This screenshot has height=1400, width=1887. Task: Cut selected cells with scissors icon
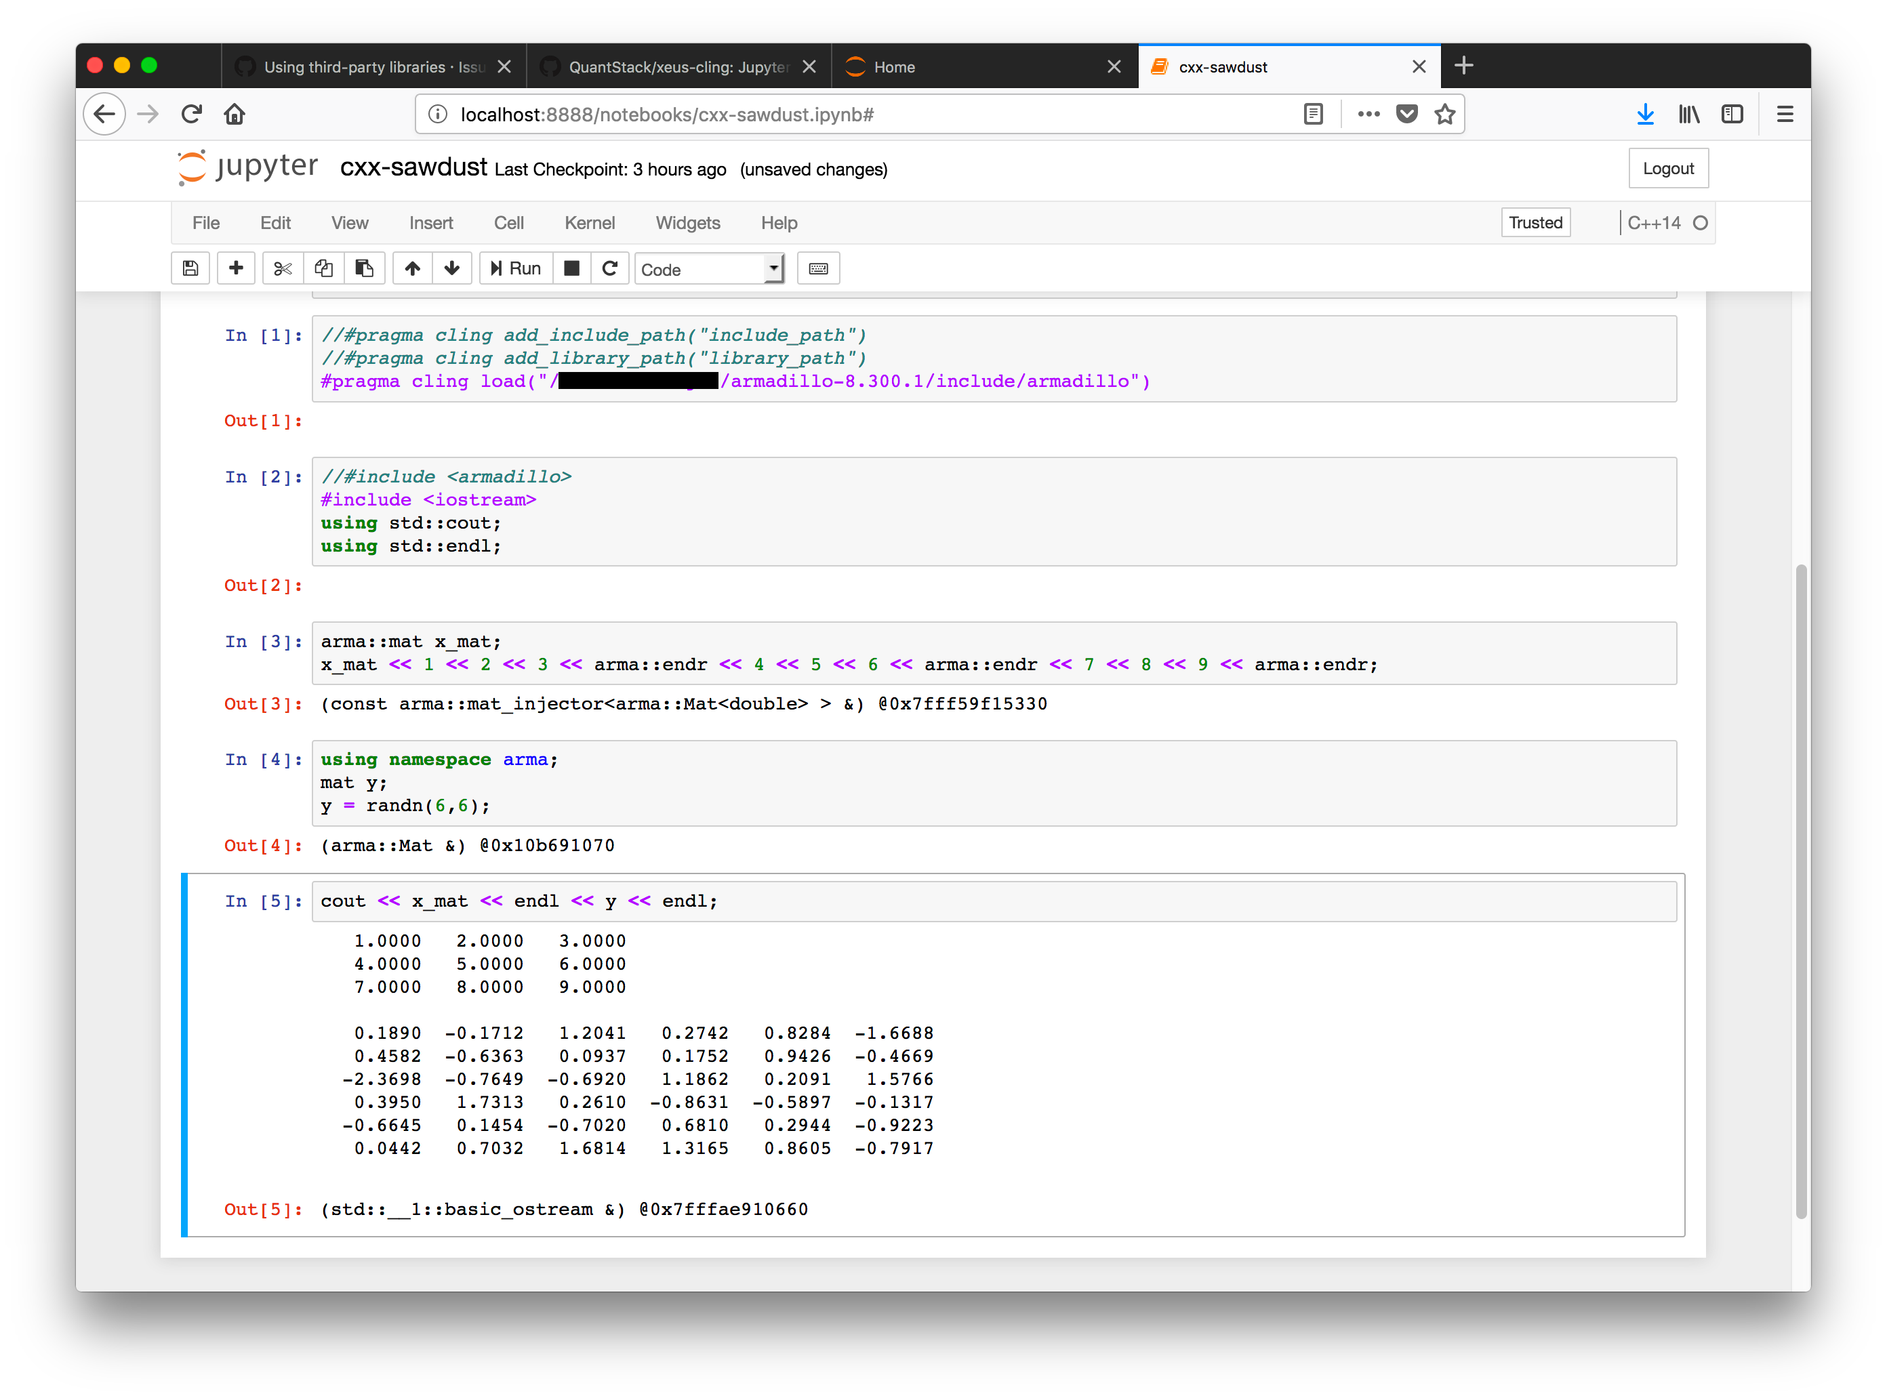pos(282,268)
